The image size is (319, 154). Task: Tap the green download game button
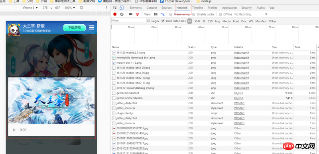[74, 27]
